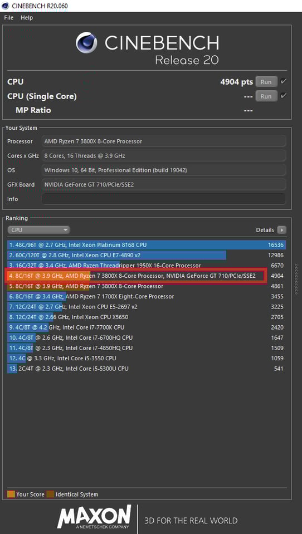302x534 pixels.
Task: Run the CPU Single Core test
Action: [266, 96]
